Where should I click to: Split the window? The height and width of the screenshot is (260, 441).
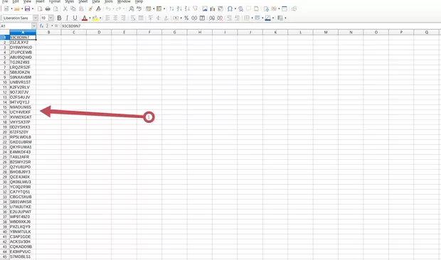click(285, 9)
